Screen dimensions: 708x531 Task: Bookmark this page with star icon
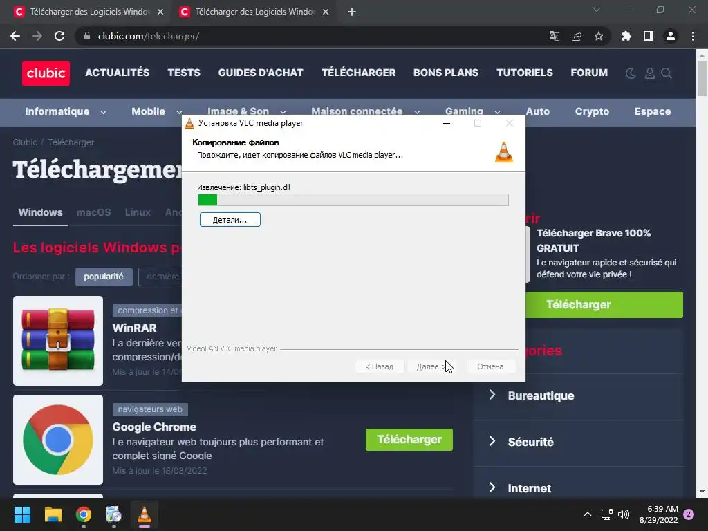tap(599, 36)
